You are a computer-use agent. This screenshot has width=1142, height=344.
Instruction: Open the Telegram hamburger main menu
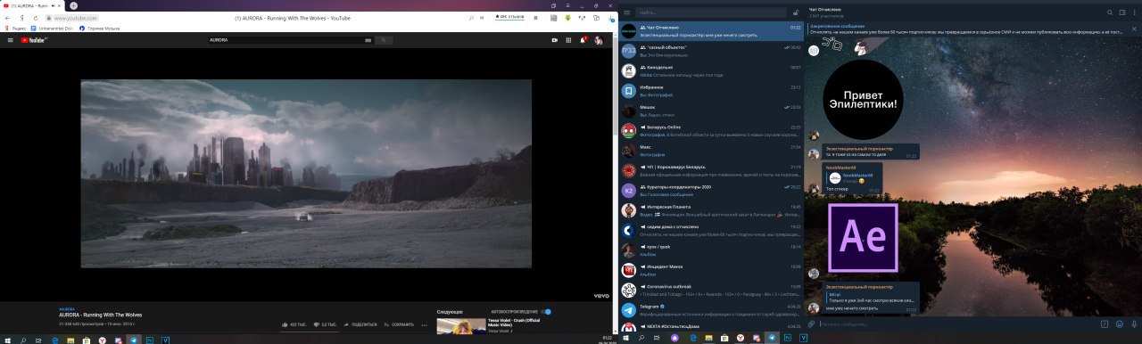[628, 12]
